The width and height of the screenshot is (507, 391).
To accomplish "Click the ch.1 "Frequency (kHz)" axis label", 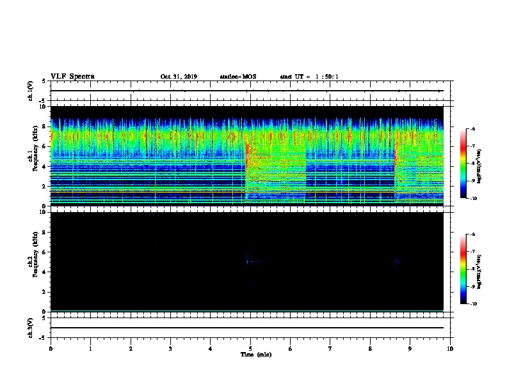I will tap(36, 149).
